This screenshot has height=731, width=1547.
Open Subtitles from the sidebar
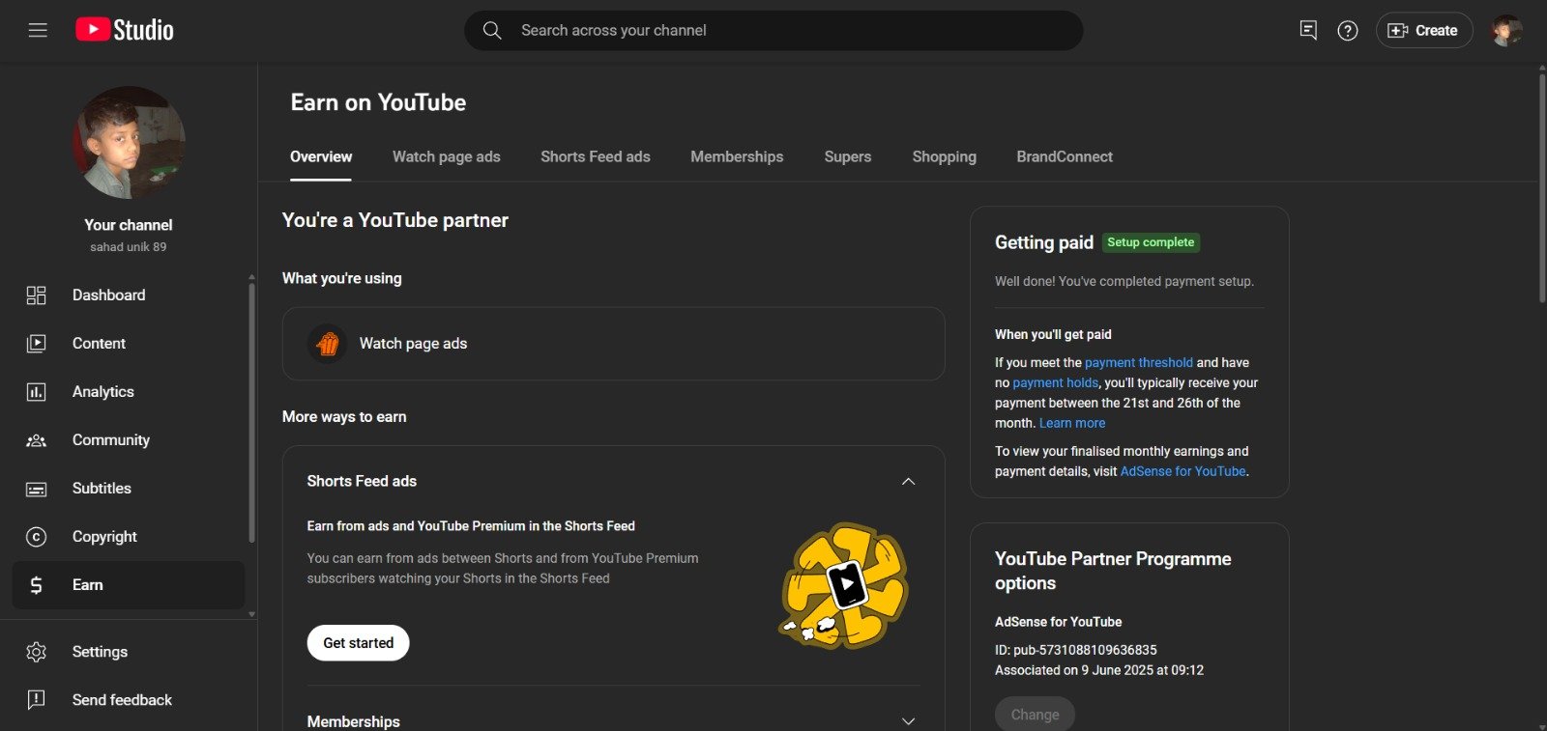pyautogui.click(x=129, y=488)
